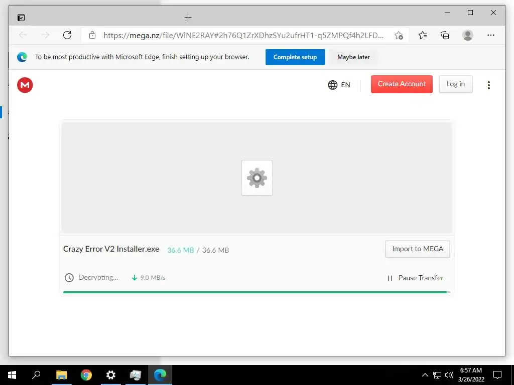Click Create Account button
Viewport: 514px width, 385px height.
[x=402, y=84]
